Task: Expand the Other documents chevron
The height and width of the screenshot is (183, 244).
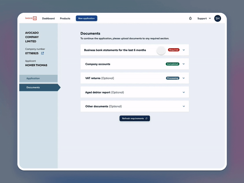Action: 184,106
